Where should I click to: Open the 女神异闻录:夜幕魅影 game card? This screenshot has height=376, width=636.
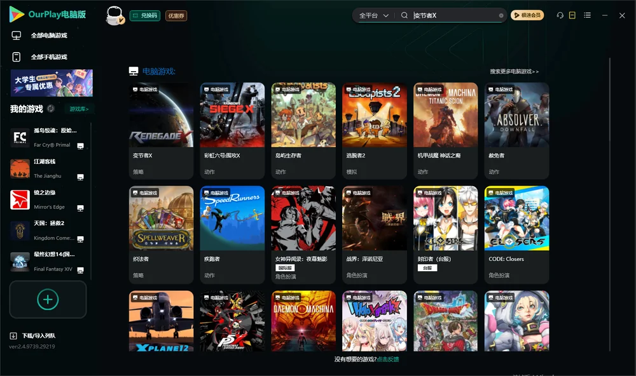[x=303, y=234]
